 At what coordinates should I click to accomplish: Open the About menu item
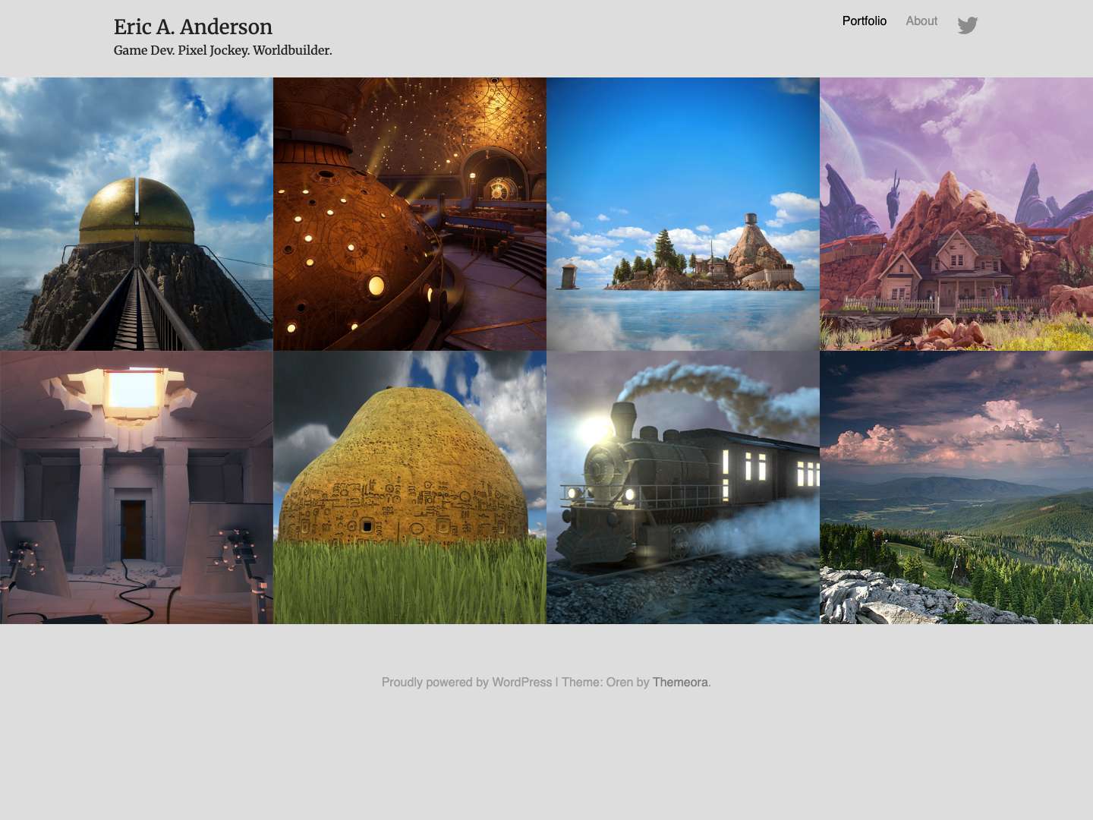tap(921, 21)
